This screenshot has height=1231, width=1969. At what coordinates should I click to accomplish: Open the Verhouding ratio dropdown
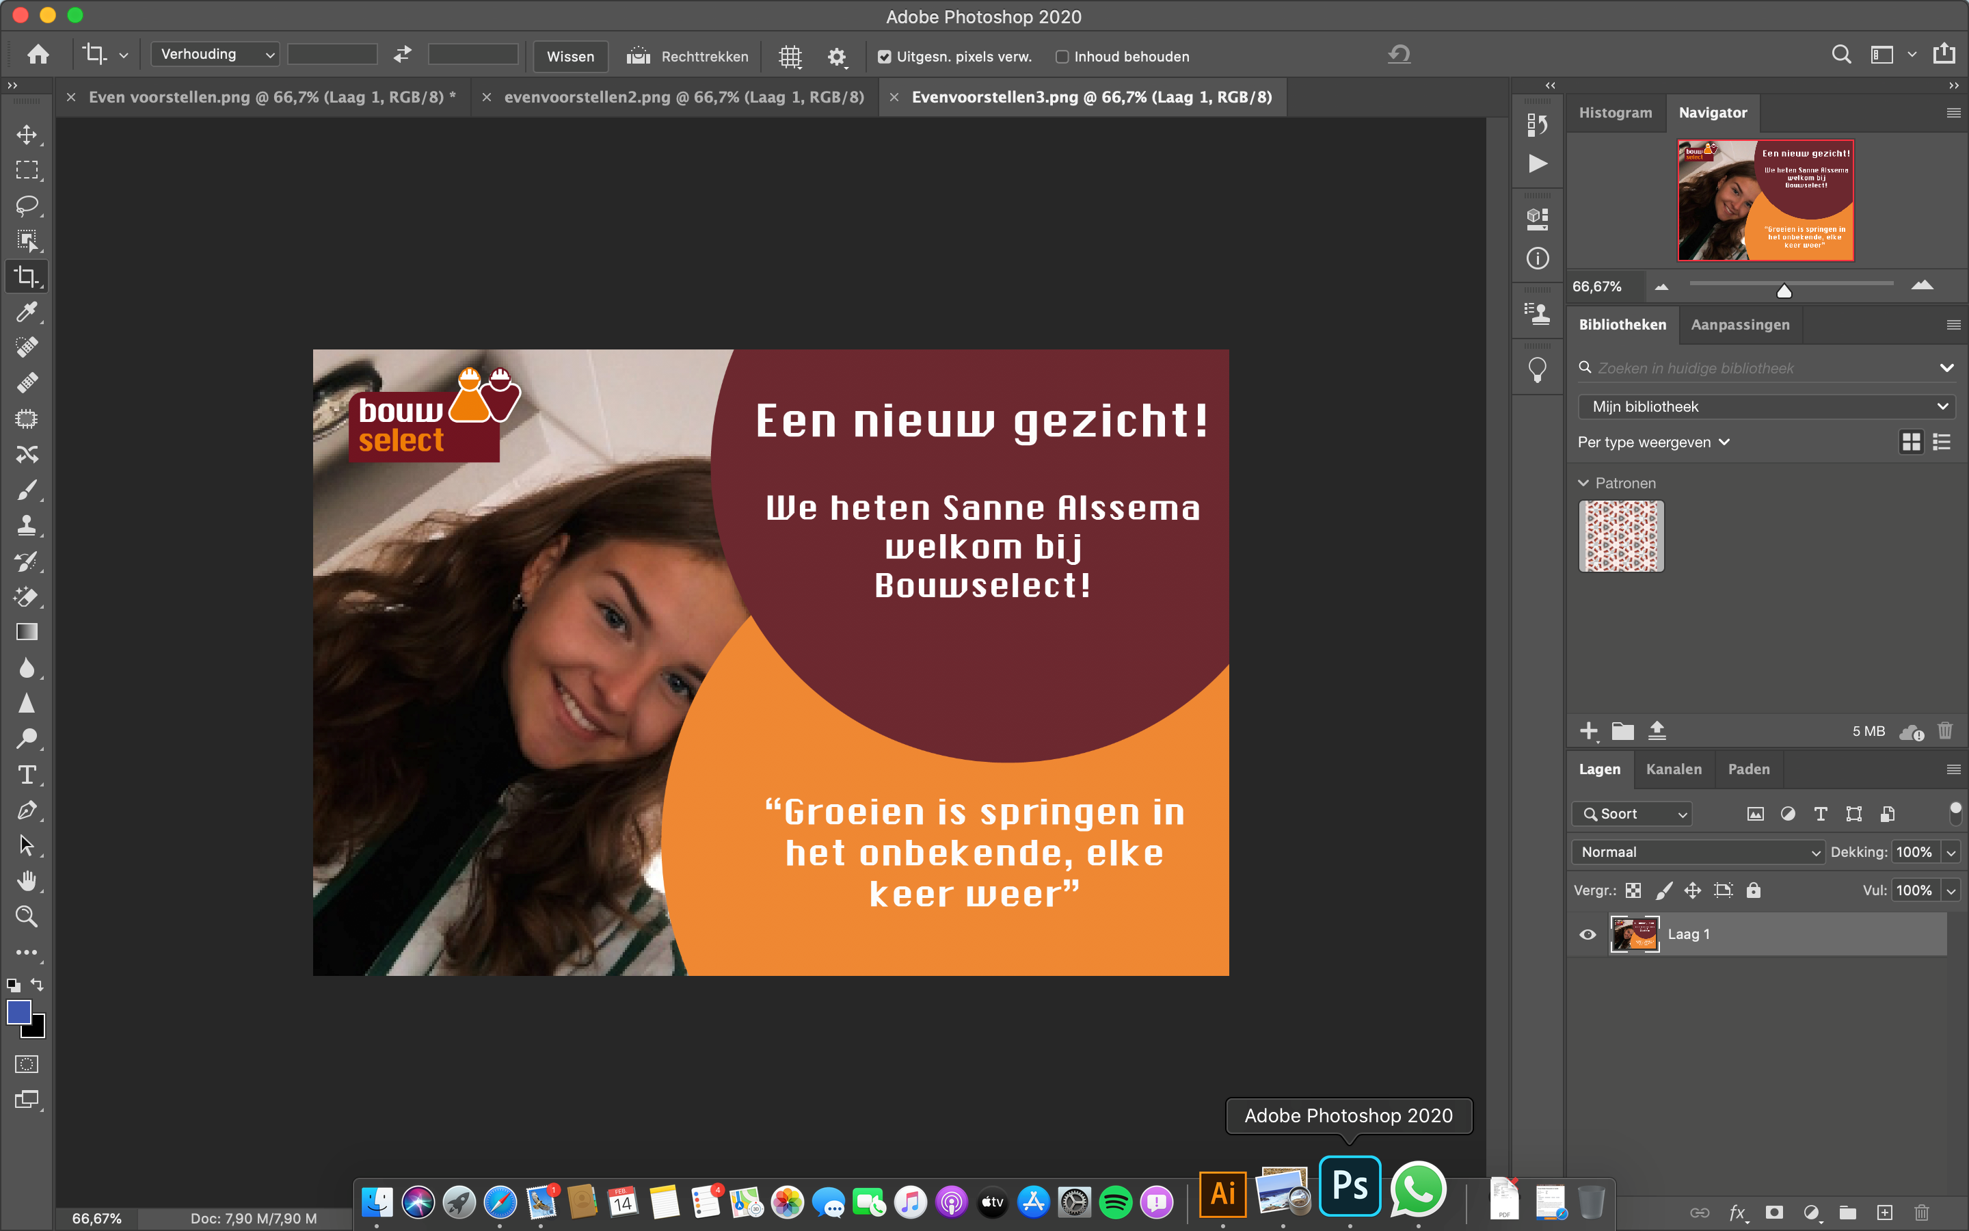tap(215, 55)
